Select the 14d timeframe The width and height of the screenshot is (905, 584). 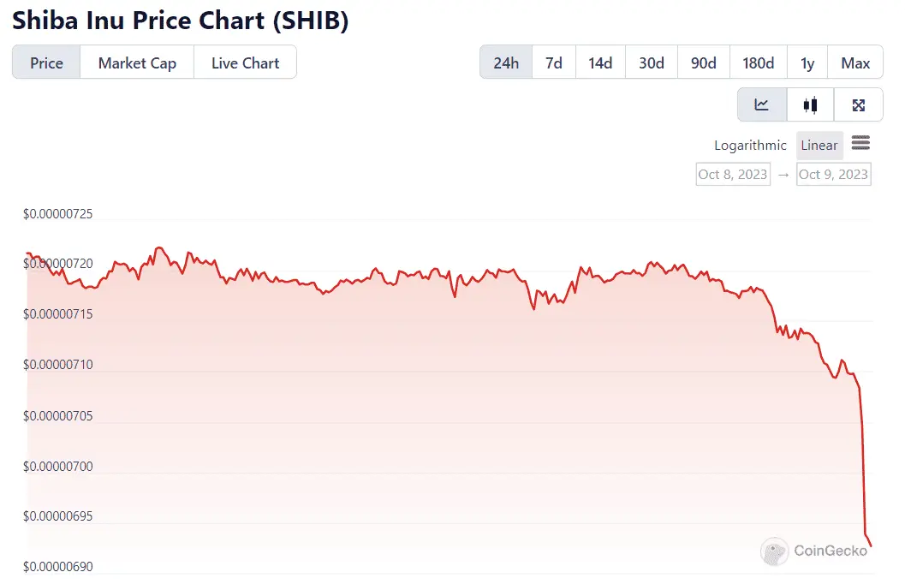(x=599, y=62)
